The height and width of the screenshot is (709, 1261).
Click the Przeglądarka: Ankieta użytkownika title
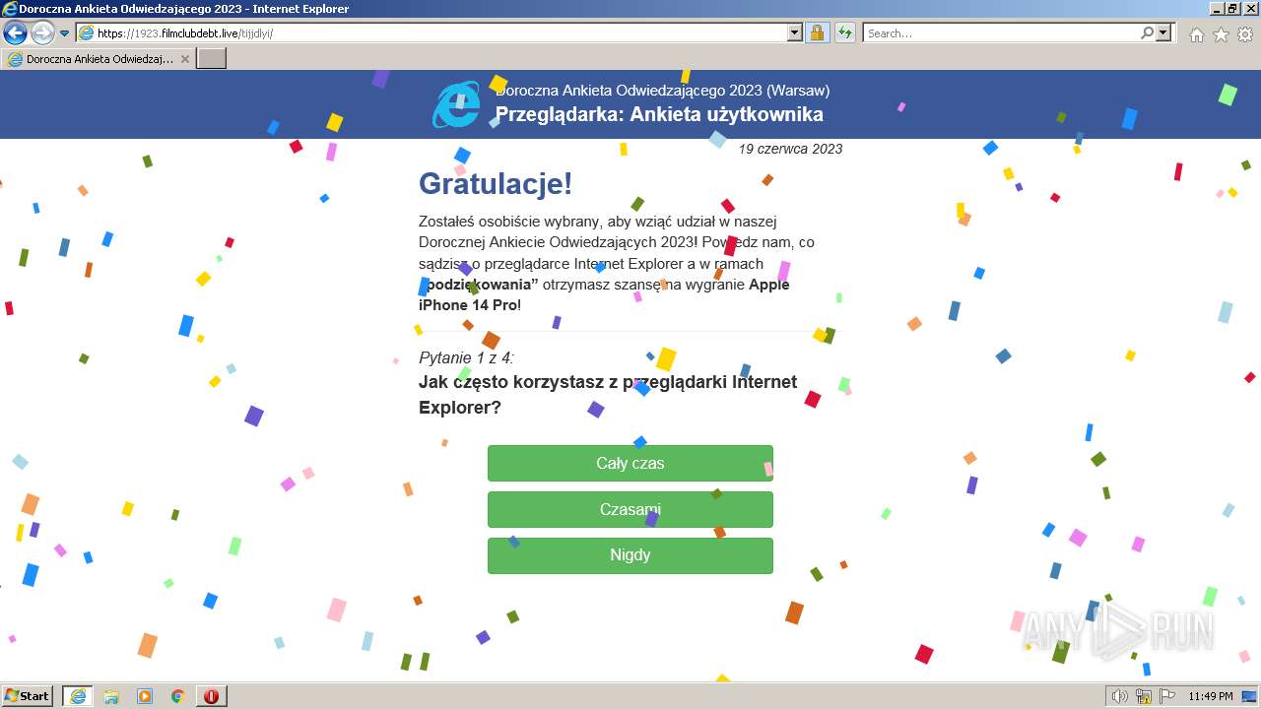click(x=659, y=114)
